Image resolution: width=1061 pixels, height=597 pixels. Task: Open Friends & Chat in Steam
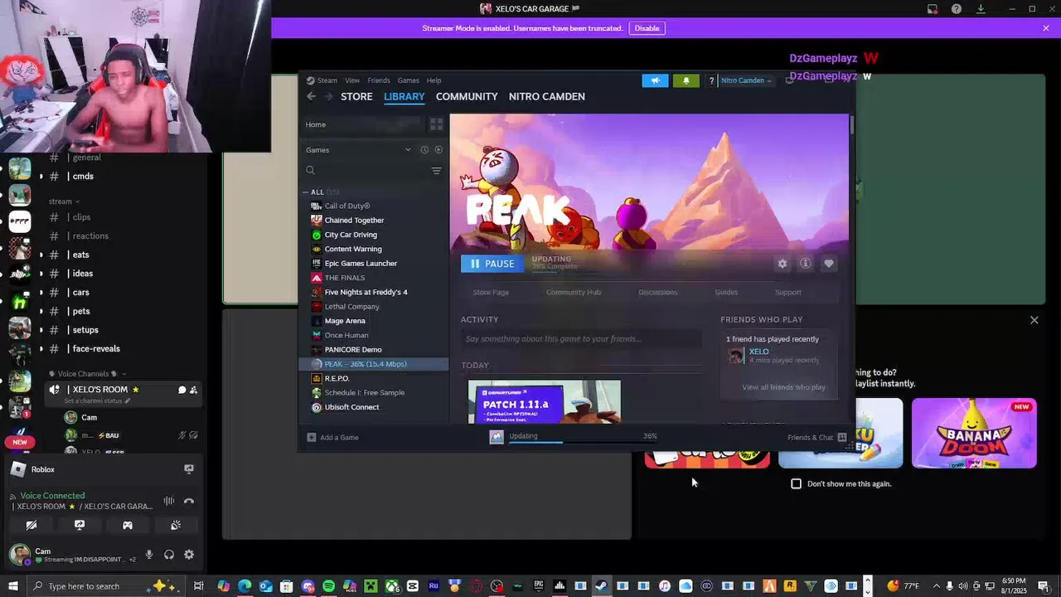pyautogui.click(x=816, y=437)
